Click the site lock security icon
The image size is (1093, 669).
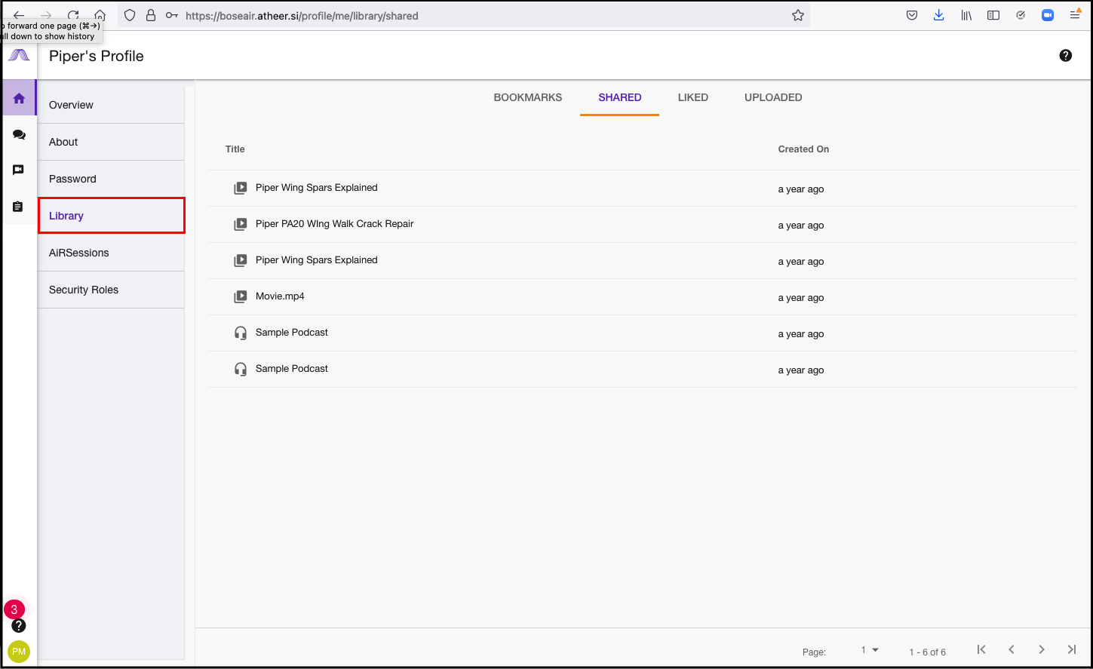(x=151, y=15)
